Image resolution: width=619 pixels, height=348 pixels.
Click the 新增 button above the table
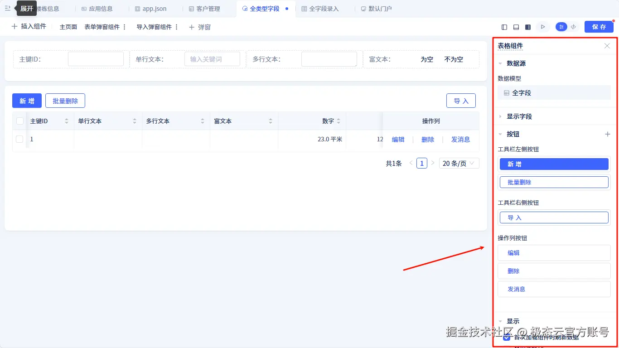[27, 101]
